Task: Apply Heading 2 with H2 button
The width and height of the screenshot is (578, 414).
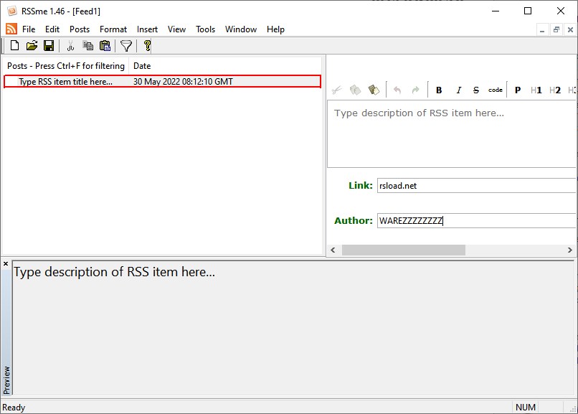Action: [555, 90]
